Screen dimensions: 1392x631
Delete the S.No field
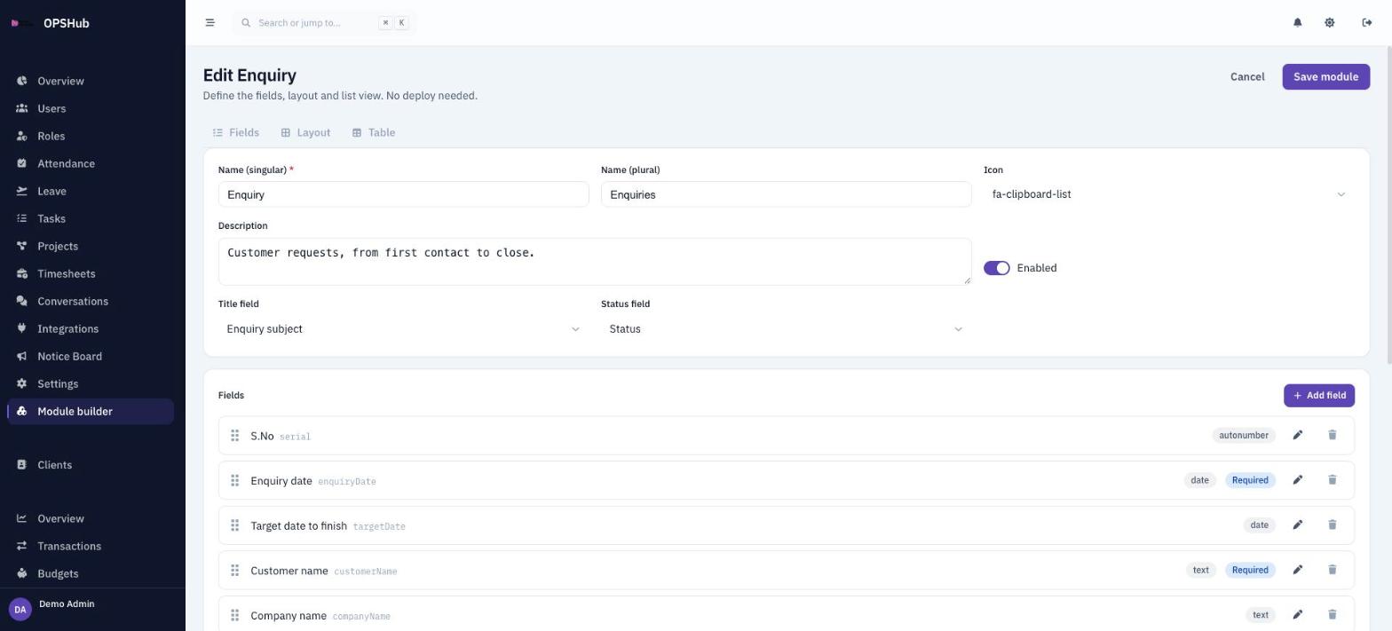1332,435
